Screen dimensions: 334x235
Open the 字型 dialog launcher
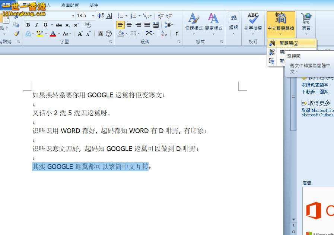click(x=111, y=42)
